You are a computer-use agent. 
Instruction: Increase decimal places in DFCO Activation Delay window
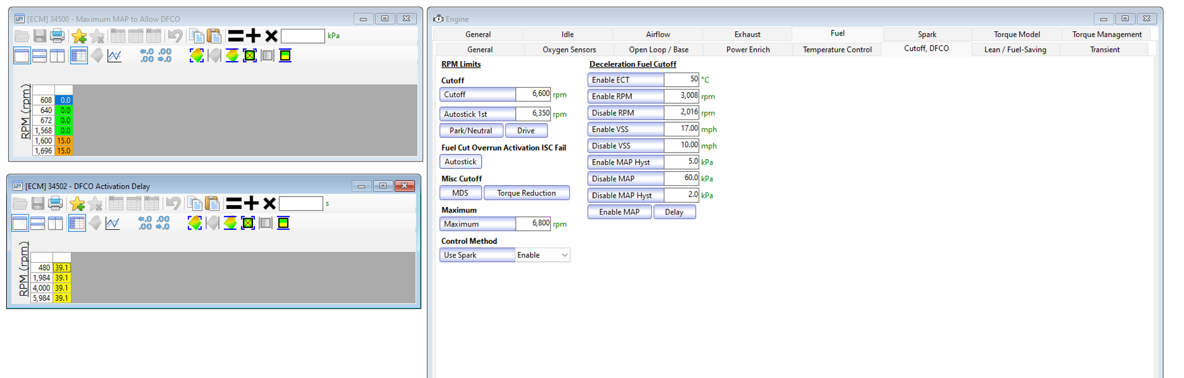[x=145, y=223]
